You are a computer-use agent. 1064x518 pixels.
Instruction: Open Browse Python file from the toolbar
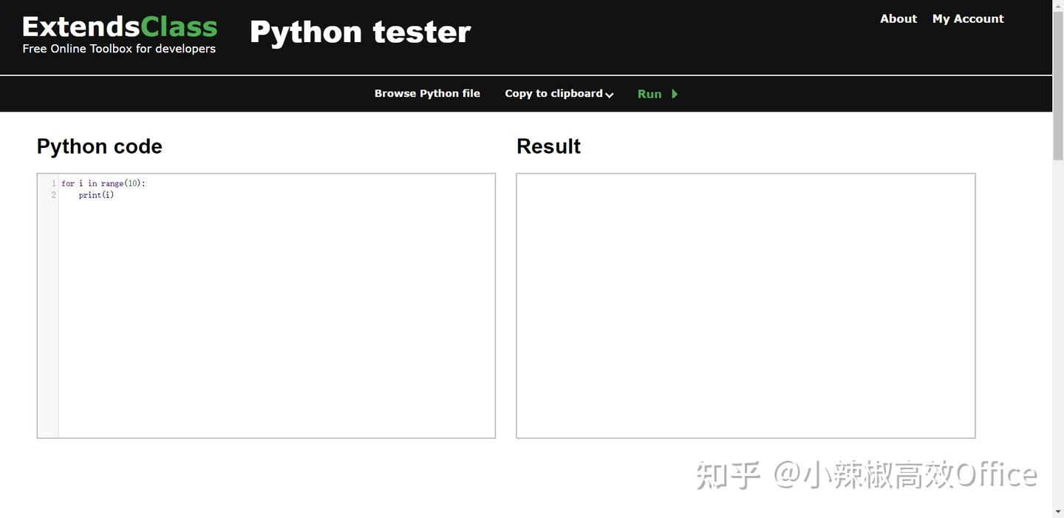(x=427, y=93)
